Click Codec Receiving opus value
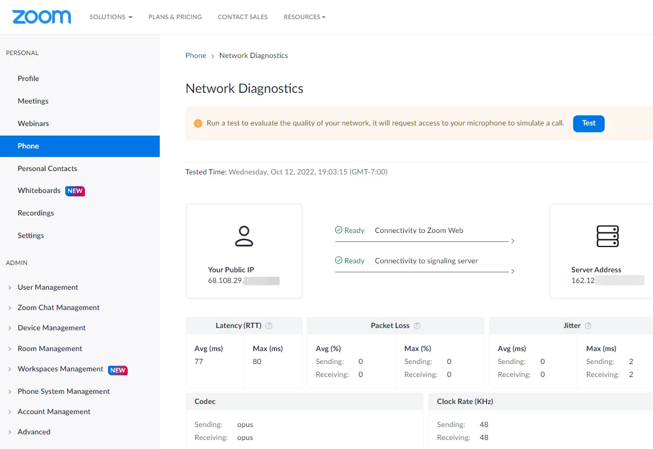The height and width of the screenshot is (449, 653). 245,437
